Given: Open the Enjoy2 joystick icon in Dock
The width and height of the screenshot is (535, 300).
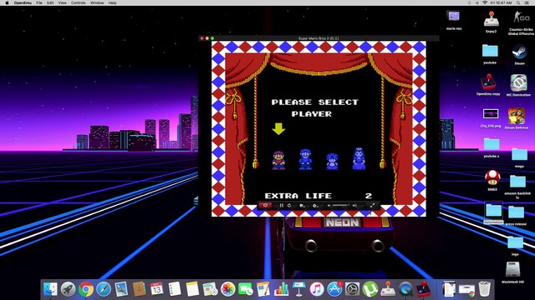Looking at the screenshot, I should click(x=388, y=289).
